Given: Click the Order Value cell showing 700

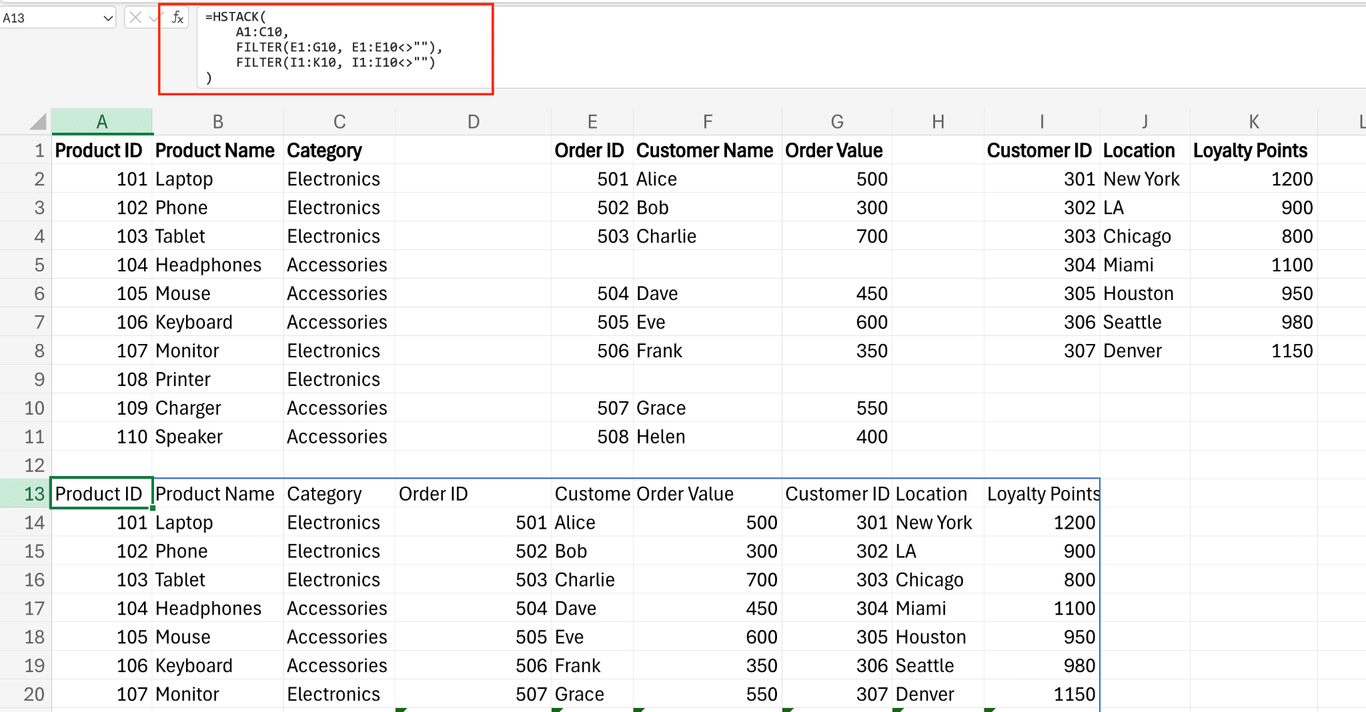Looking at the screenshot, I should [837, 236].
